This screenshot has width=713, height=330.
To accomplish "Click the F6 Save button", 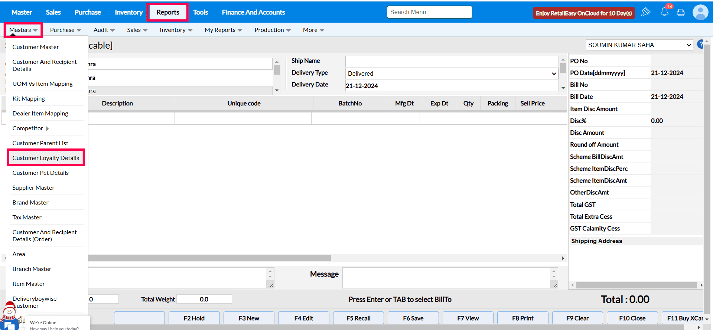I will point(413,318).
